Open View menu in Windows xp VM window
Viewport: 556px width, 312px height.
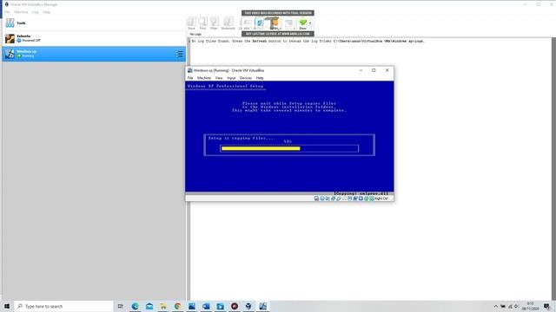(x=219, y=78)
